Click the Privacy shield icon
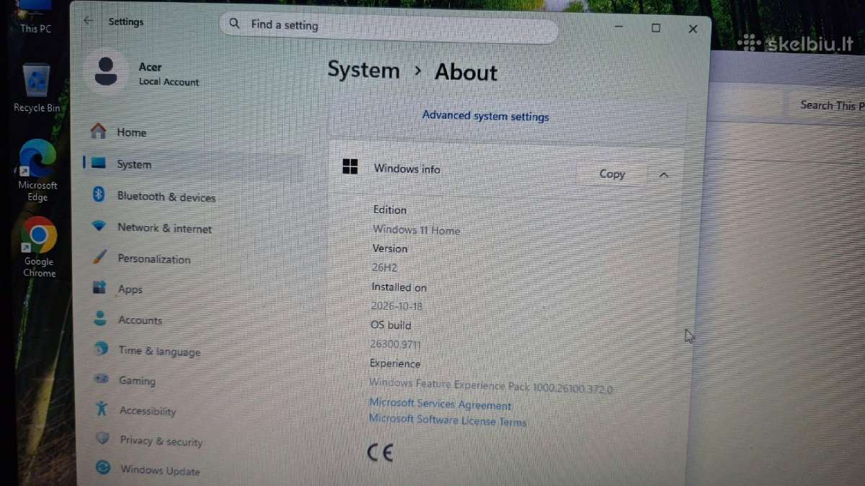 tap(102, 438)
